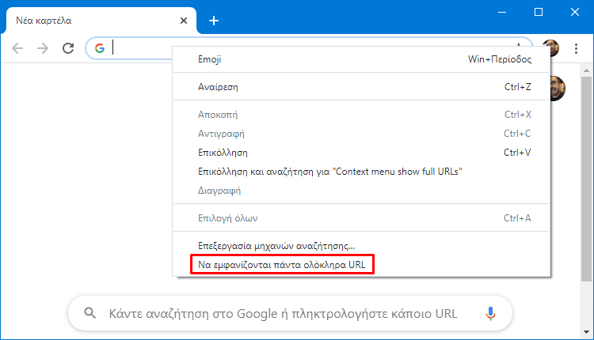Click the Google G icon in address bar
The image size is (594, 340).
coord(100,48)
